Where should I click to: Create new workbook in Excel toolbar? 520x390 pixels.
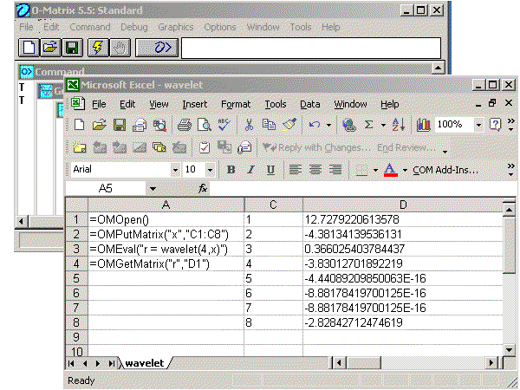click(79, 126)
